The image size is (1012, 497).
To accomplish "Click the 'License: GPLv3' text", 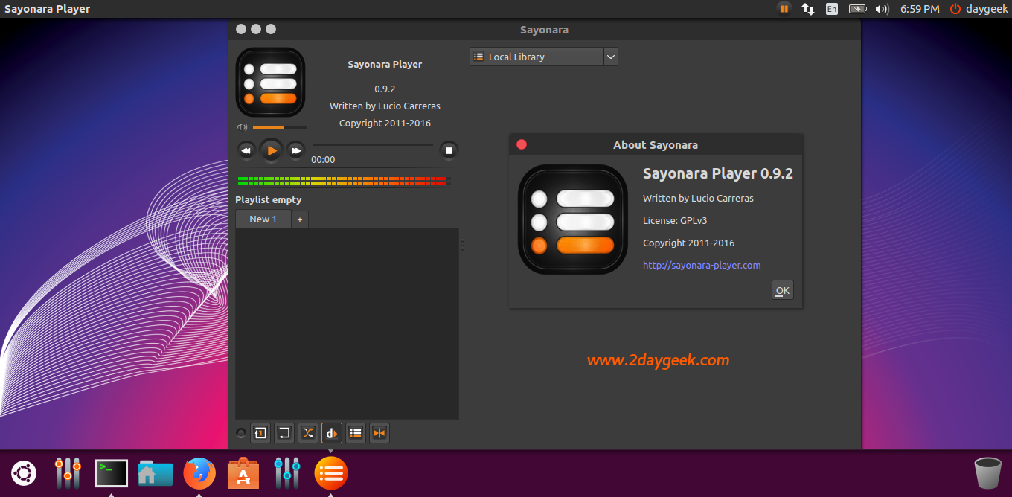I will click(675, 221).
